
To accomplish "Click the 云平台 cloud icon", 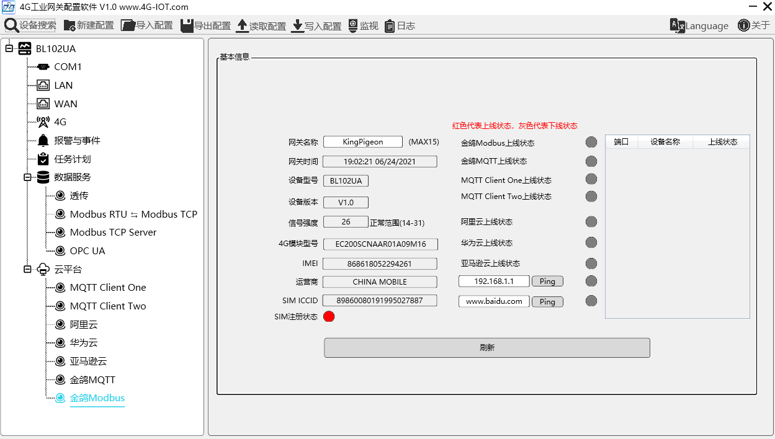I will [43, 269].
